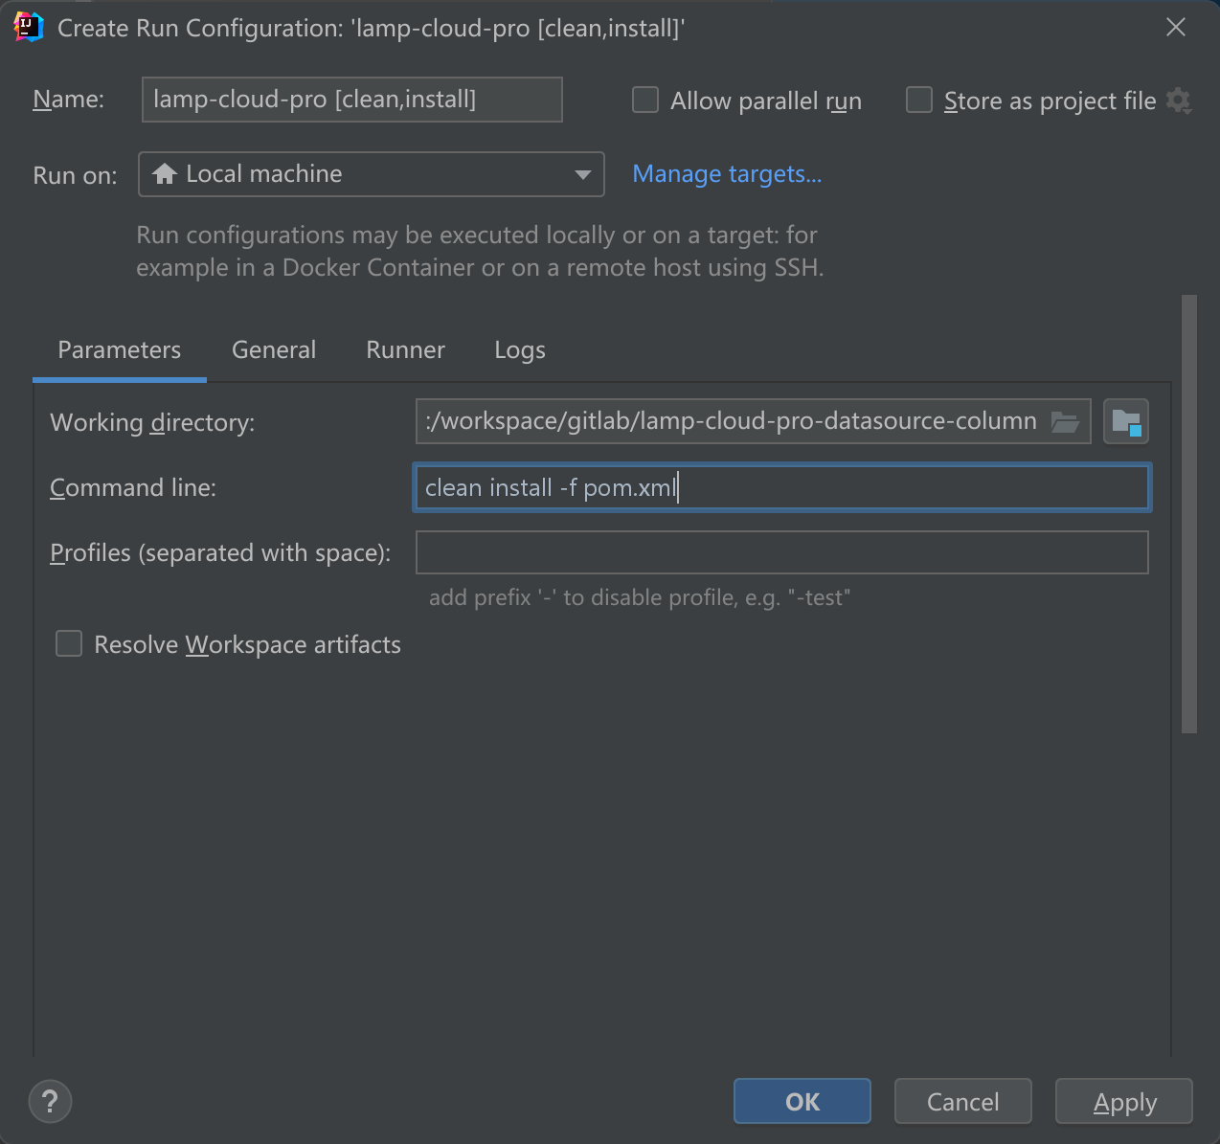Enable Allow parallel run checkbox

(645, 101)
